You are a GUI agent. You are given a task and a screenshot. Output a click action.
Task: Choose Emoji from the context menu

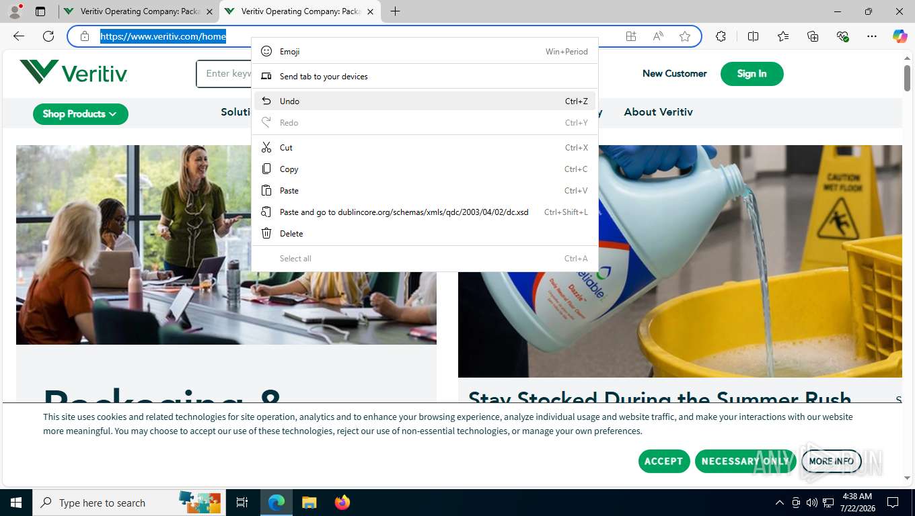[x=425, y=52]
